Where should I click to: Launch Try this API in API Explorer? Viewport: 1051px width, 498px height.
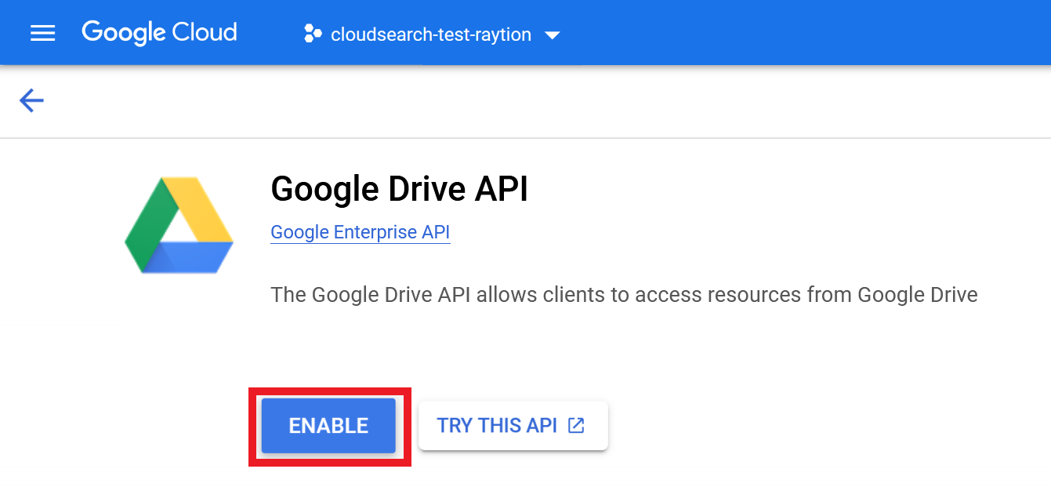513,425
